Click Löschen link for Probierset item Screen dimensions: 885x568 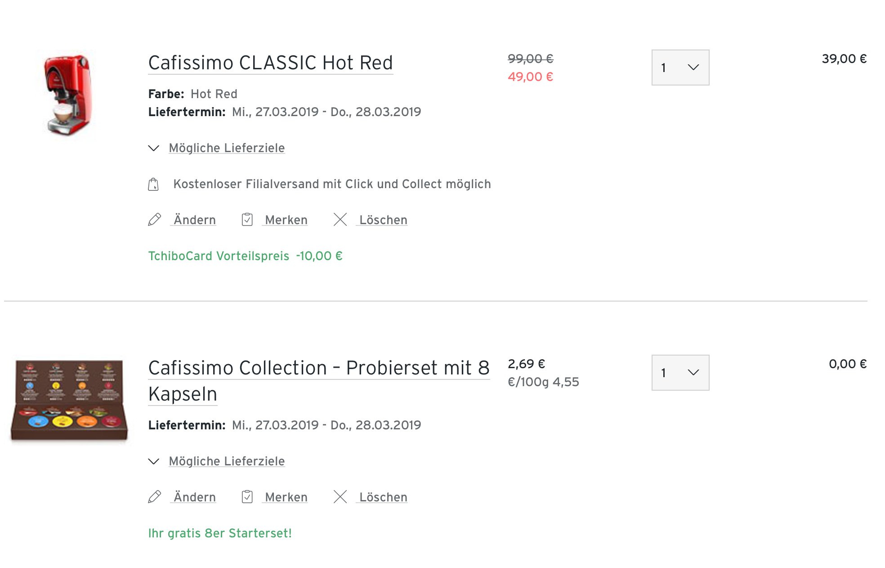click(383, 497)
